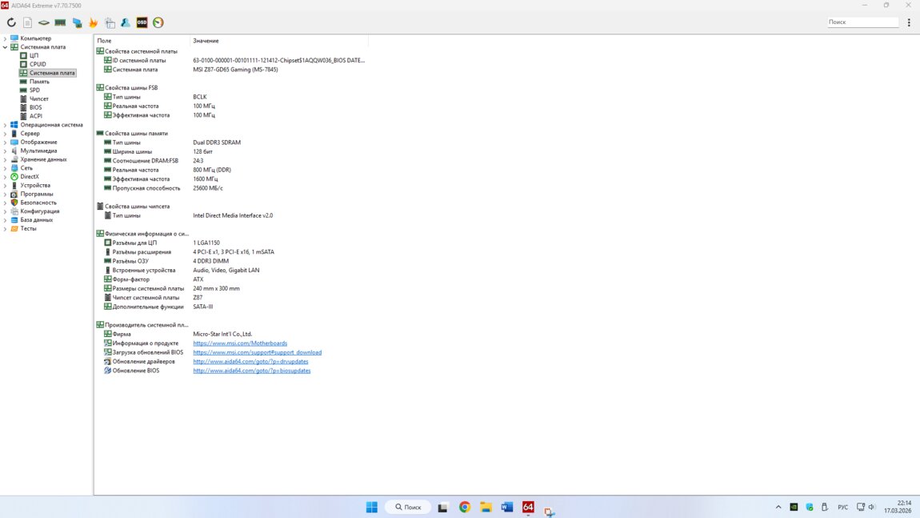Image resolution: width=920 pixels, height=518 pixels.
Task: Collapse the Системная плата tree branch
Action: (6, 47)
